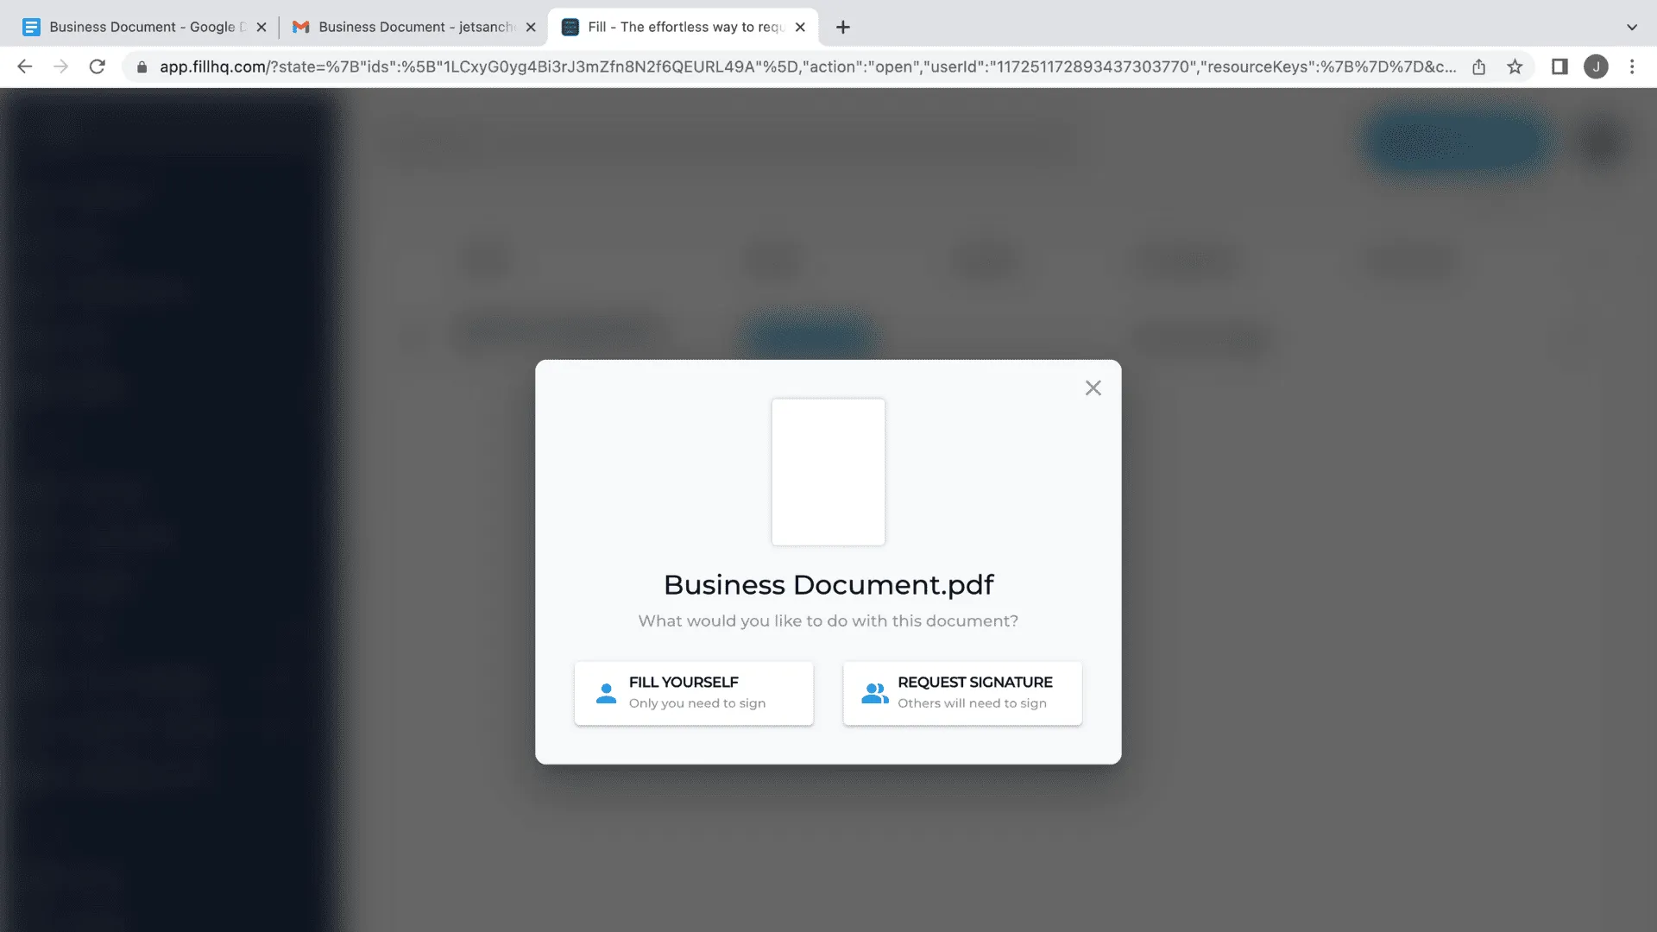Switch to the Business Document Google Docs tab
1657x932 pixels.
tap(138, 27)
